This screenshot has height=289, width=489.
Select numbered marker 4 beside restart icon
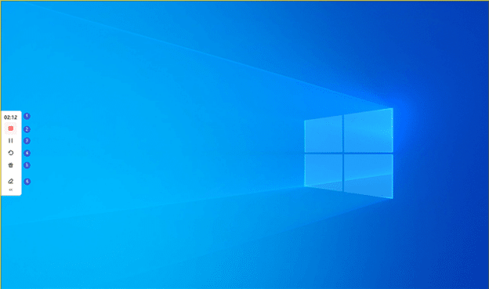pos(27,153)
